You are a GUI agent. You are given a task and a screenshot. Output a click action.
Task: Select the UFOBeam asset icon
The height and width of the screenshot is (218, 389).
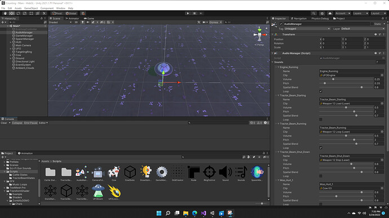pos(98,191)
